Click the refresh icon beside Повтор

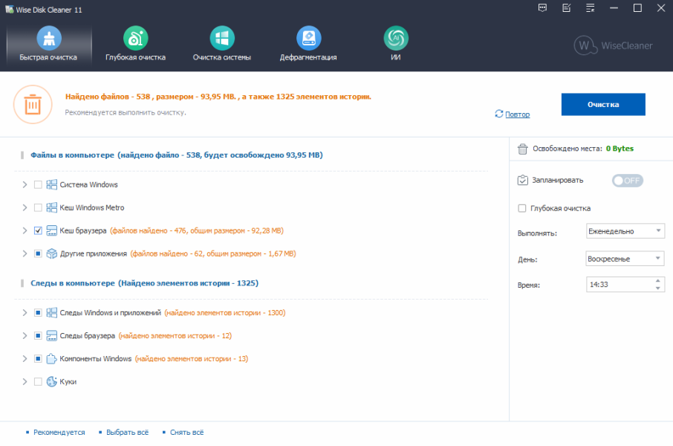tap(498, 114)
